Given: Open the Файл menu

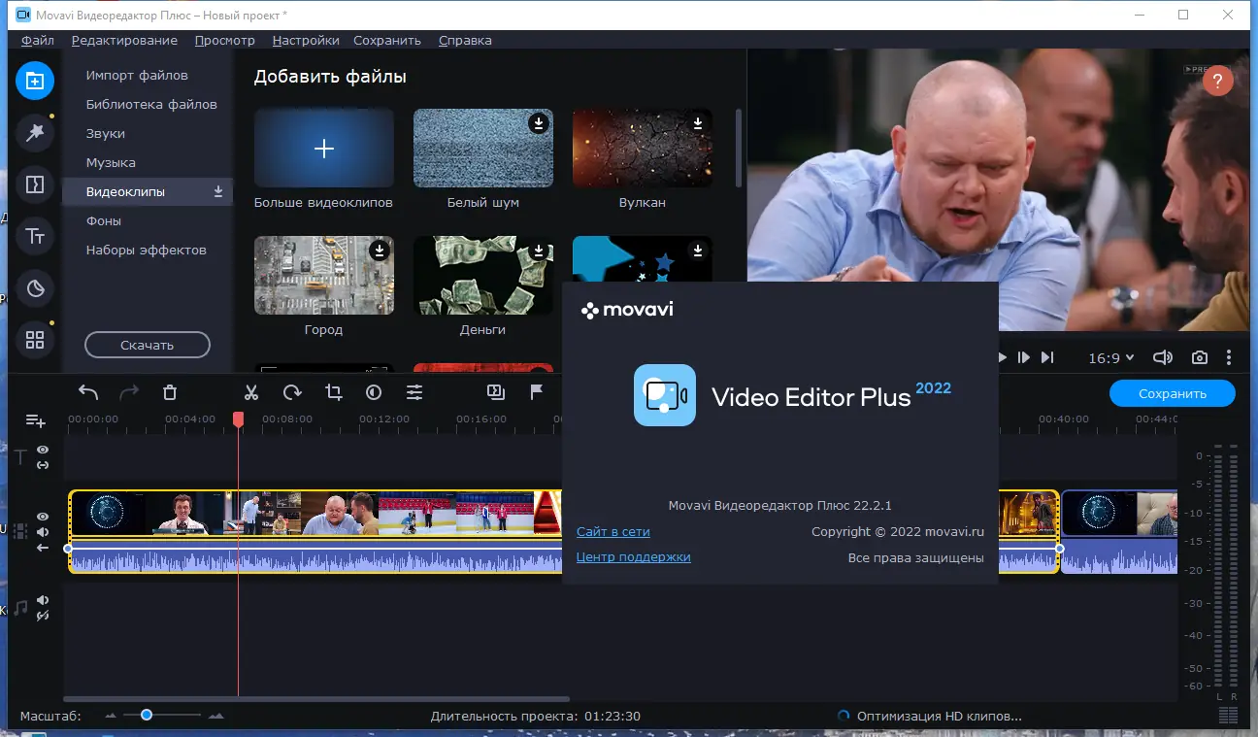Looking at the screenshot, I should click(38, 40).
